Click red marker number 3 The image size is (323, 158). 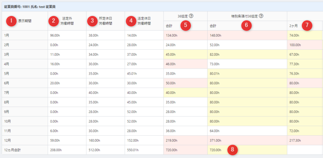click(x=93, y=21)
